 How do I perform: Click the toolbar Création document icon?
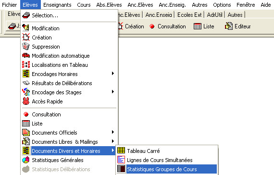point(121,26)
